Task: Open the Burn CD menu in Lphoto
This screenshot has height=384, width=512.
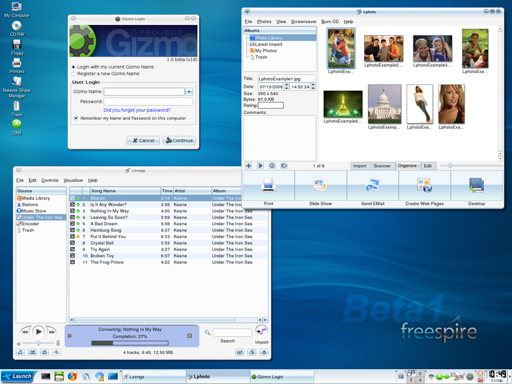Action: point(330,22)
